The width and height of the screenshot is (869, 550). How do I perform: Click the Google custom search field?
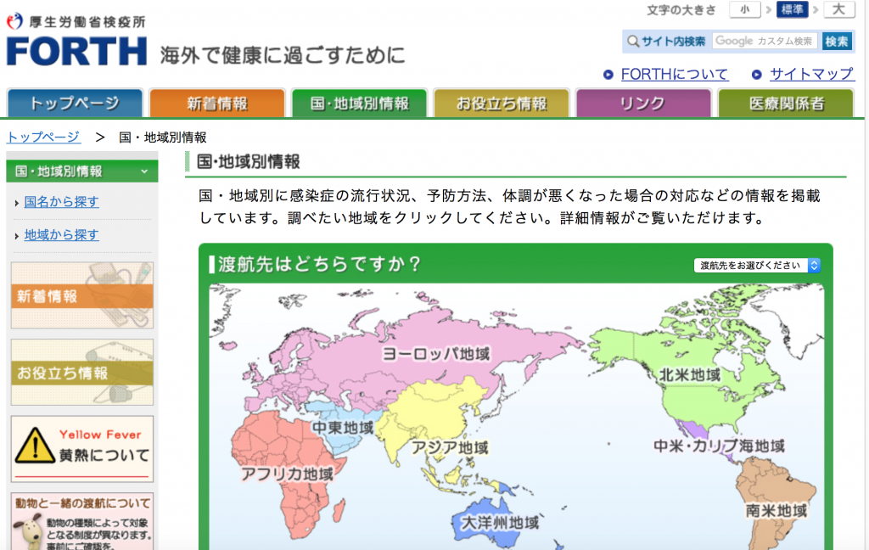765,41
